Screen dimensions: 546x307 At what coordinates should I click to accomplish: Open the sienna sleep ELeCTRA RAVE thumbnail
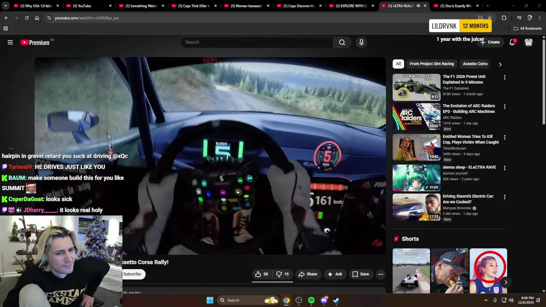click(x=416, y=178)
